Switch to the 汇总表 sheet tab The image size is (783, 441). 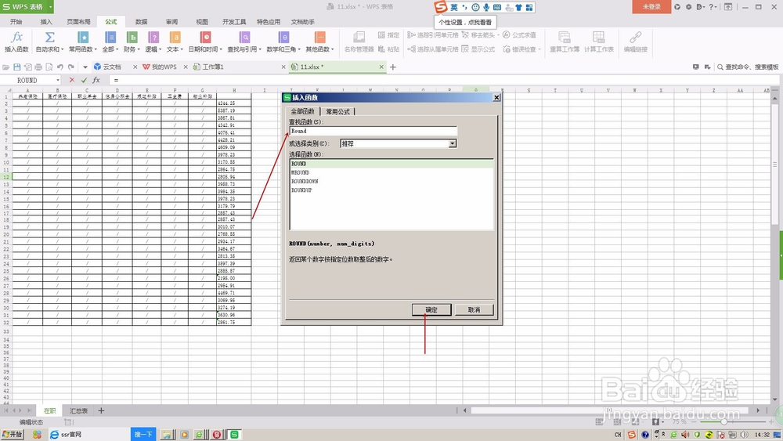(x=78, y=410)
